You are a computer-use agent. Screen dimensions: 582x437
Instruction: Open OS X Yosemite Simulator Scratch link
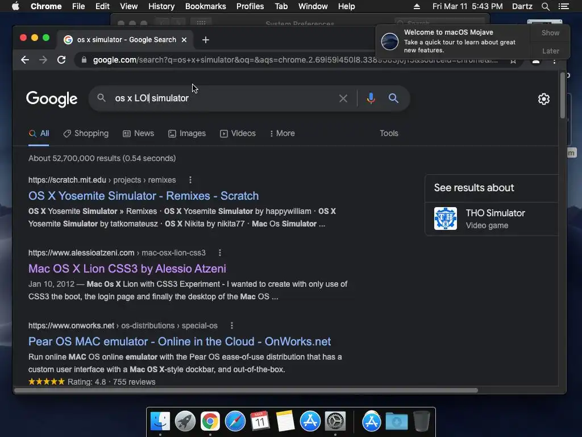click(x=144, y=196)
